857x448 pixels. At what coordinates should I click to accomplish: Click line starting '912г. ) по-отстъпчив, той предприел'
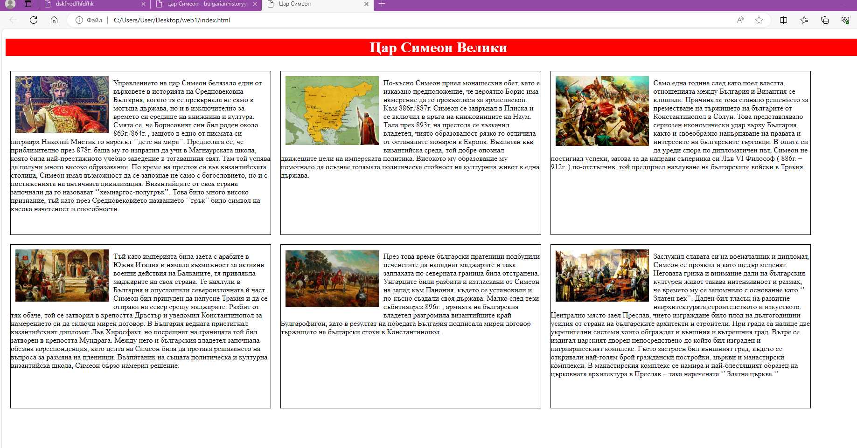point(678,167)
